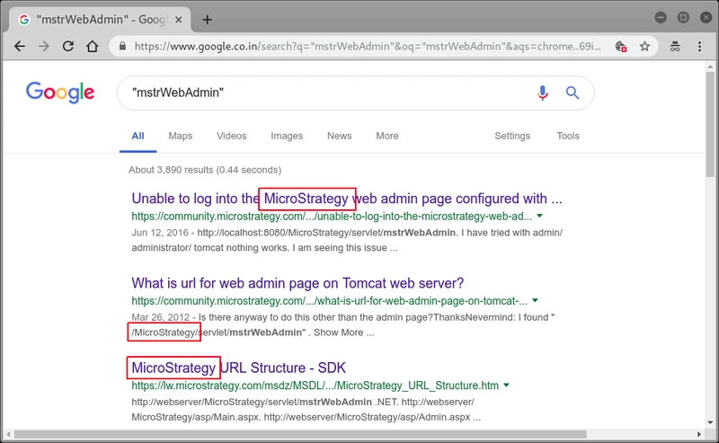Click the browser back arrow
The image size is (719, 443).
coord(20,47)
